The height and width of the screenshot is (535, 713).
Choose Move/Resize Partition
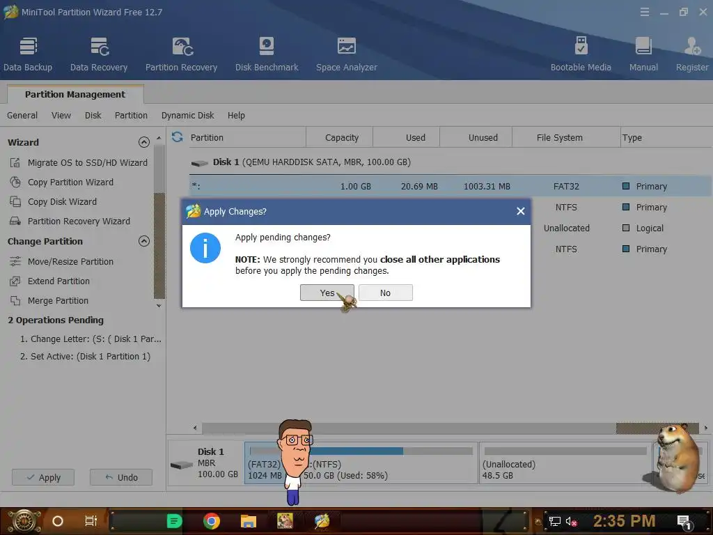click(61, 262)
